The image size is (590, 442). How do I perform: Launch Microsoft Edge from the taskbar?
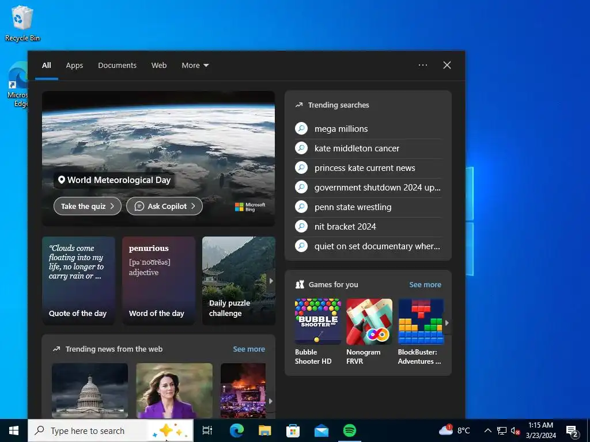237,430
